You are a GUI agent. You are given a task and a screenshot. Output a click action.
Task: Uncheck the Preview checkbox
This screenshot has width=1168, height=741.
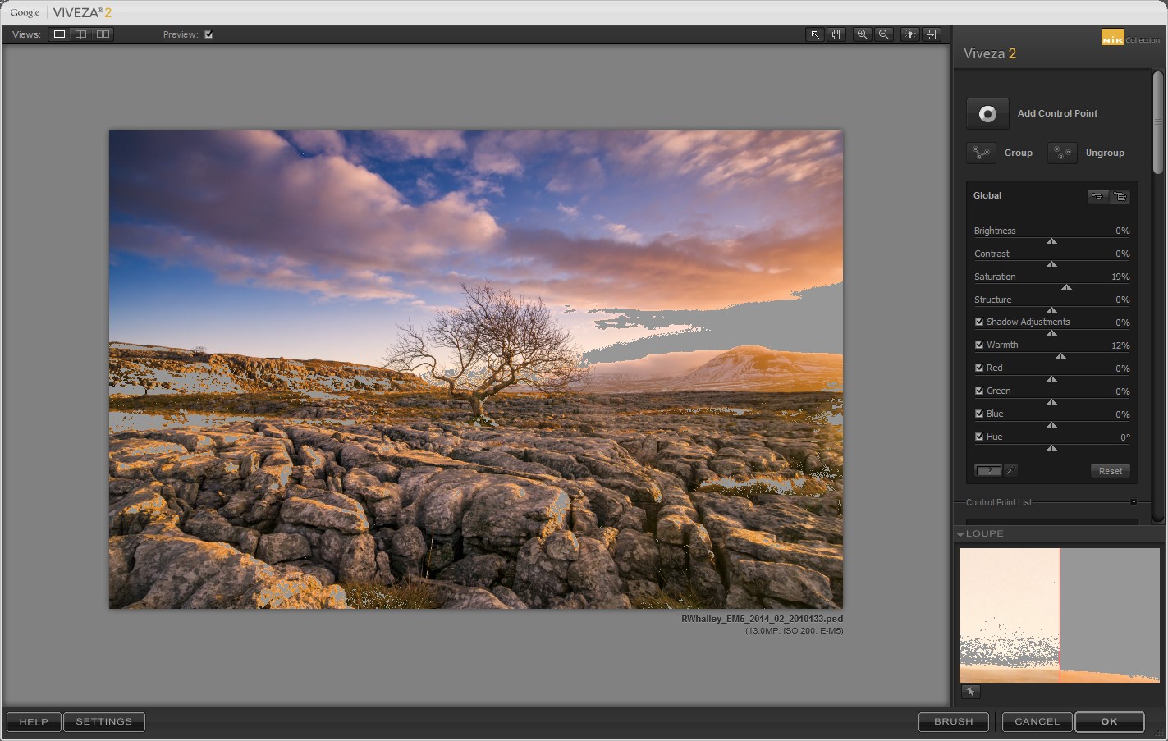tap(208, 34)
